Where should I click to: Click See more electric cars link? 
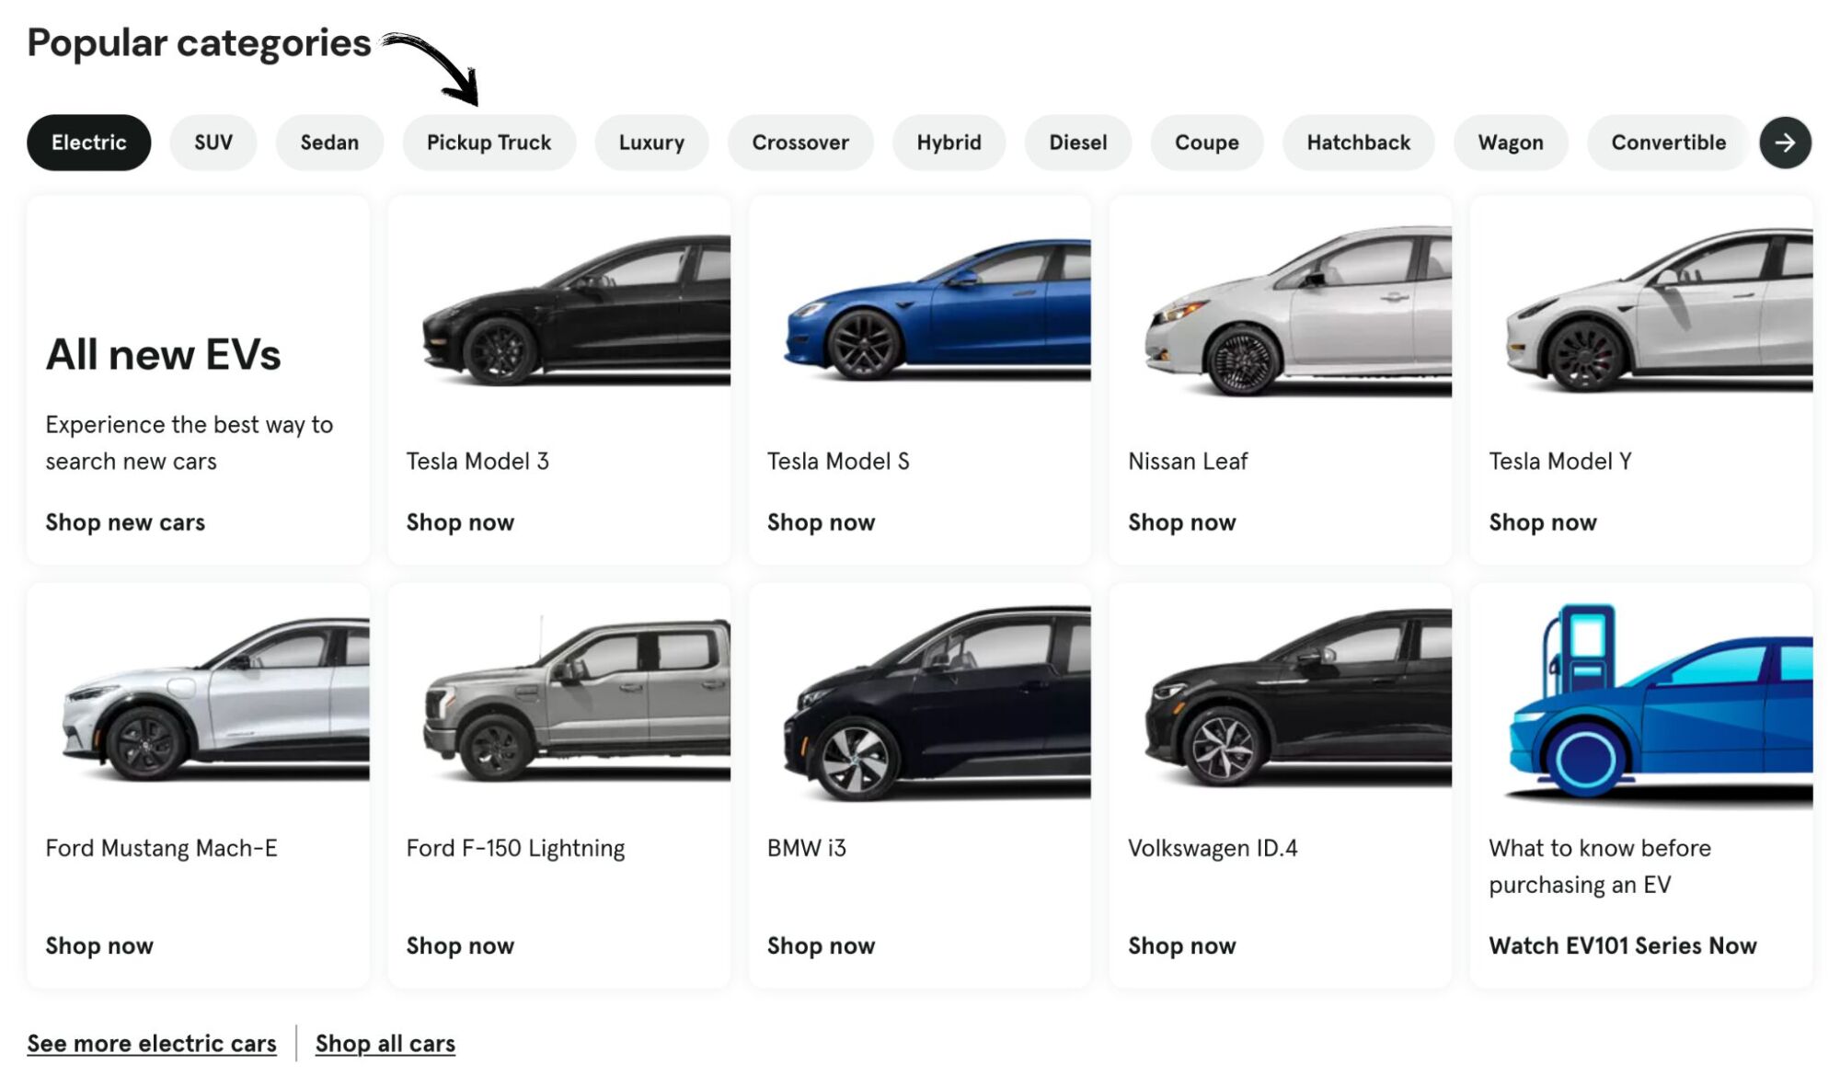click(x=152, y=1044)
